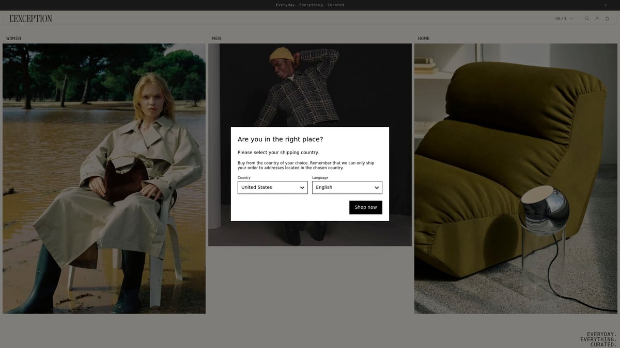Click the brown handbag in women's photo
Viewport: 620px width, 348px height.
[x=126, y=180]
